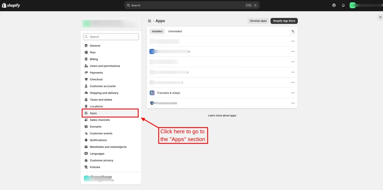
Task: Click the store name at sidebar top
Action: 110,24
